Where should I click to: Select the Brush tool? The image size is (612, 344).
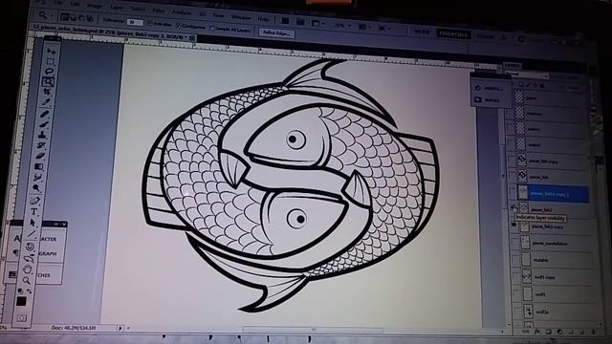point(44,124)
